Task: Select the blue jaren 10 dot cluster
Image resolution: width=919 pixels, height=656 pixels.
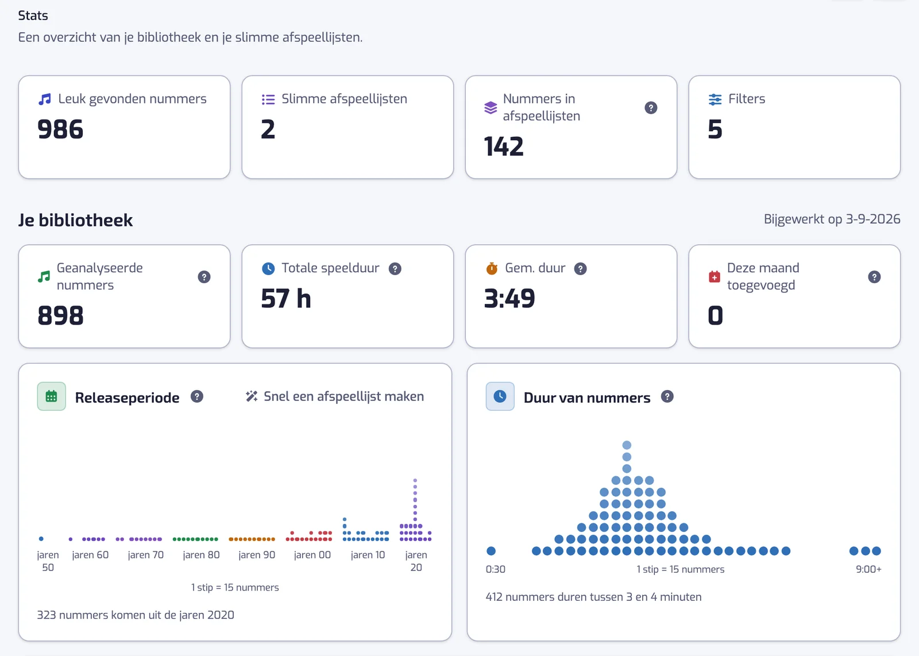Action: click(x=366, y=530)
